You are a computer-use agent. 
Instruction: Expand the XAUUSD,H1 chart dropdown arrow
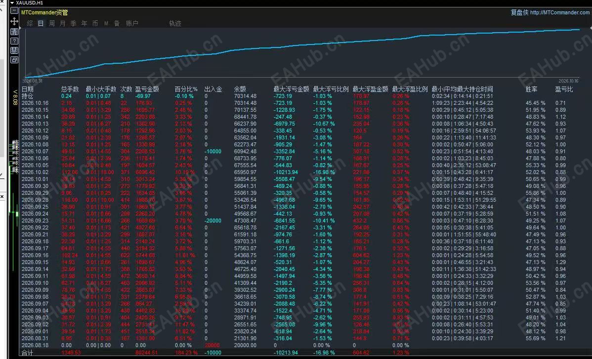(12, 2)
